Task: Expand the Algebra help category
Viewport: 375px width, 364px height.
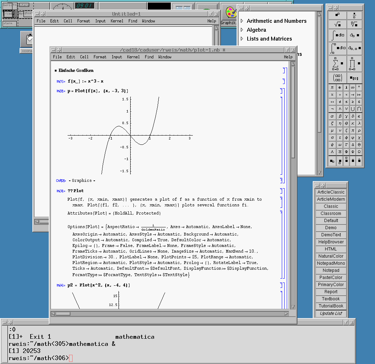Action: [x=242, y=30]
